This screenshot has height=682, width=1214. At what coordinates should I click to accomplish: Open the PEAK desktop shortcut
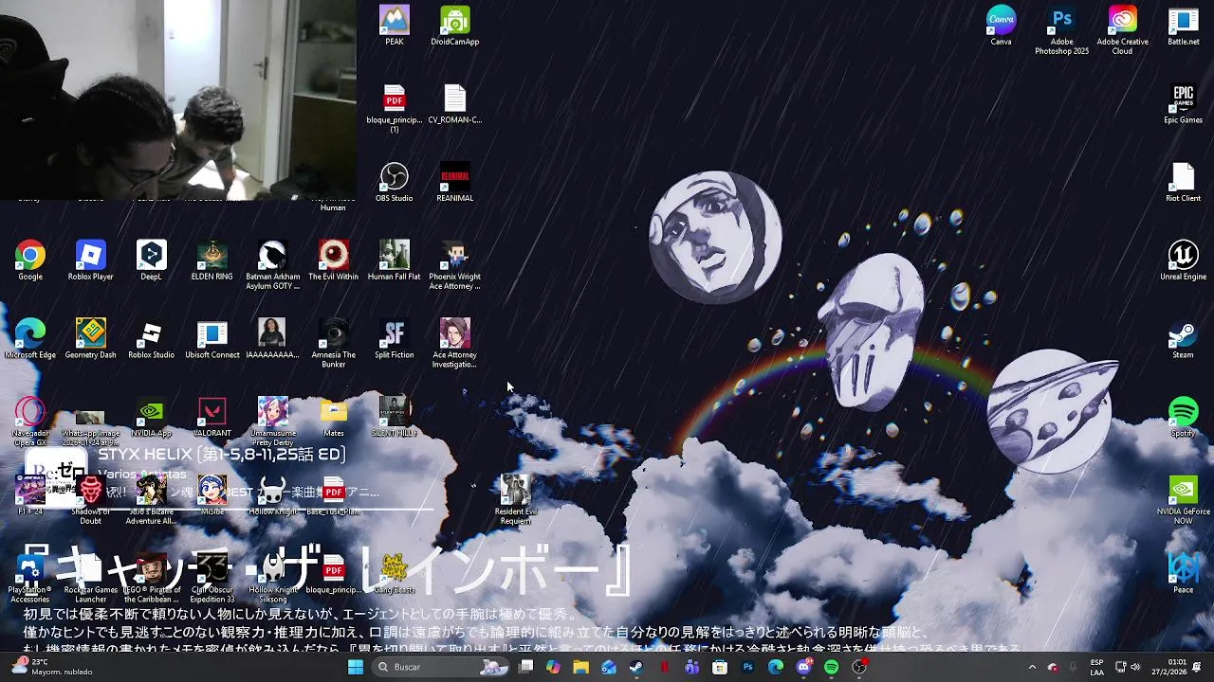pos(395,26)
